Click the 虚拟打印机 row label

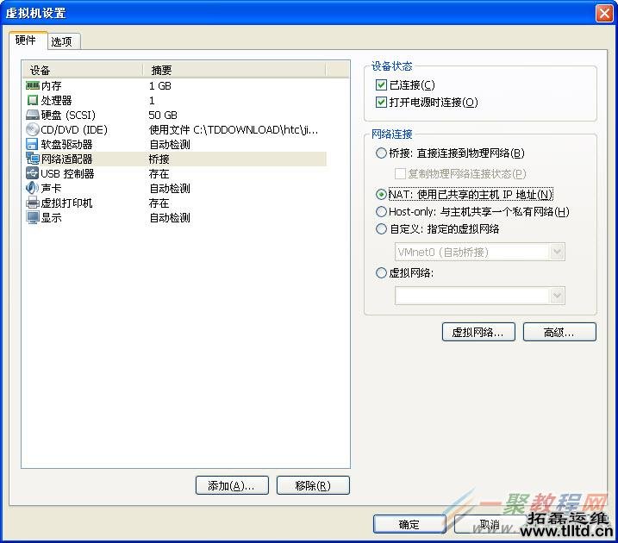pos(67,203)
